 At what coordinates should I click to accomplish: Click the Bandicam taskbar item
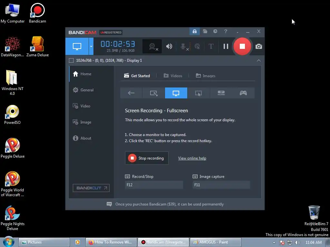click(163, 242)
